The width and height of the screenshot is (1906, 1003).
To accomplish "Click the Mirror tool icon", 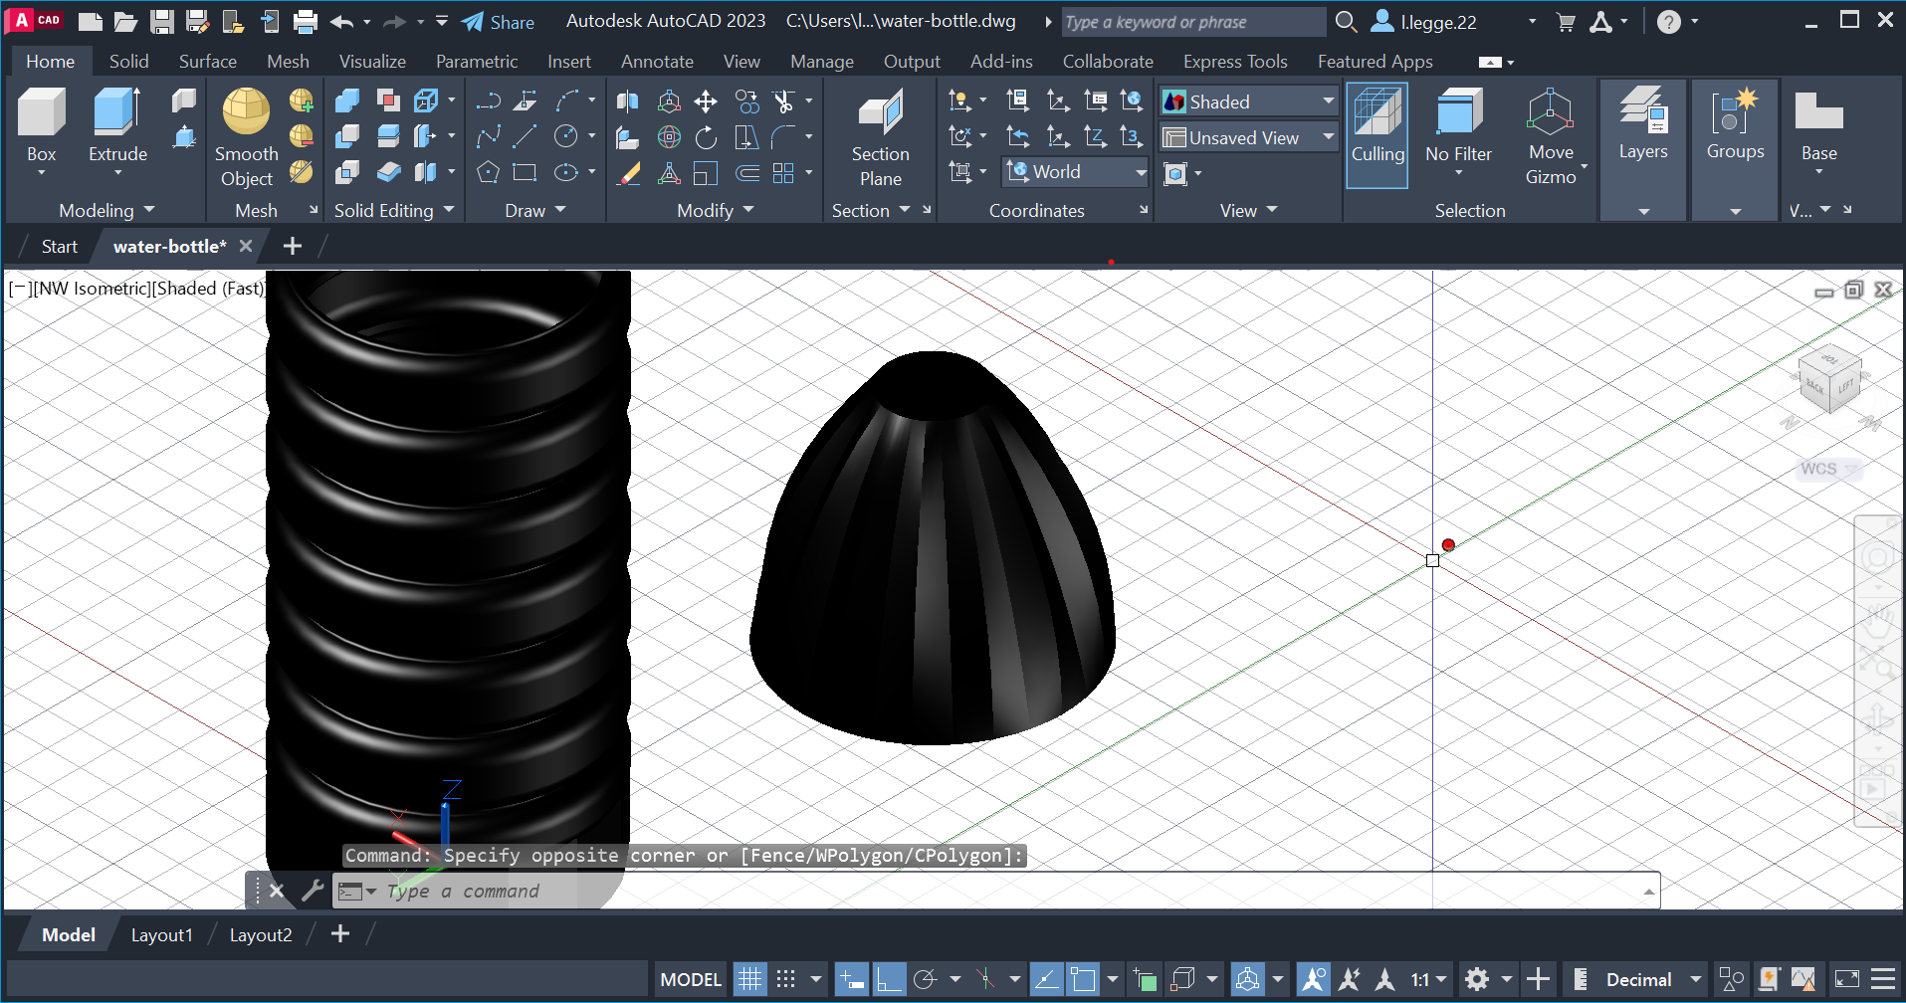I will 628,100.
